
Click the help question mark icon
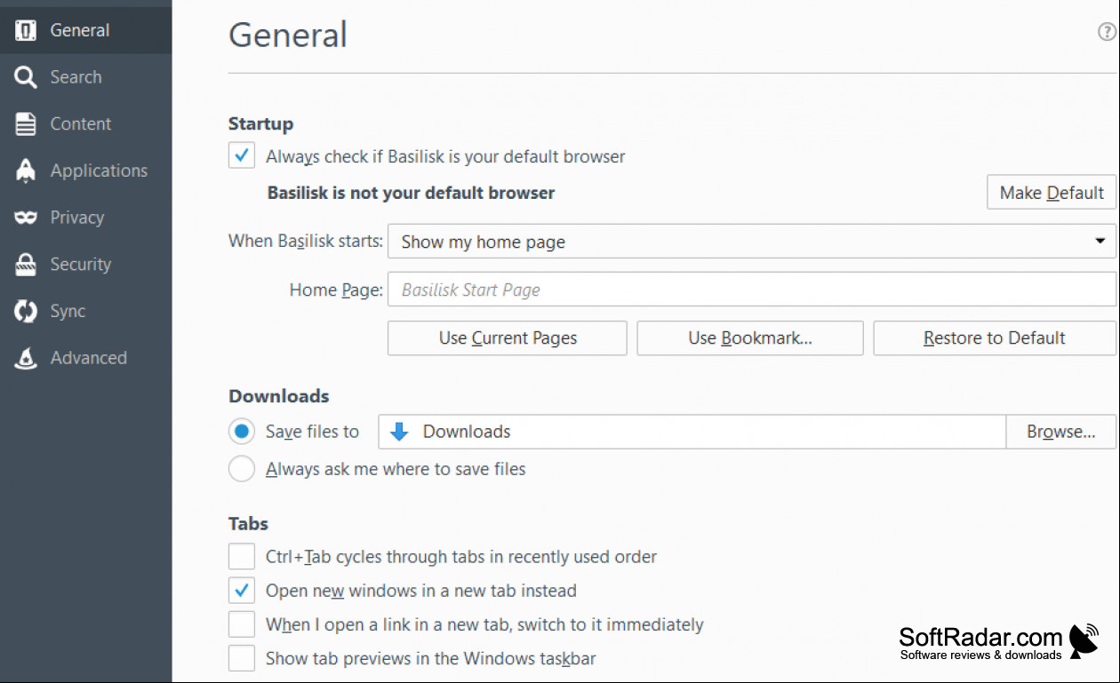click(x=1108, y=33)
